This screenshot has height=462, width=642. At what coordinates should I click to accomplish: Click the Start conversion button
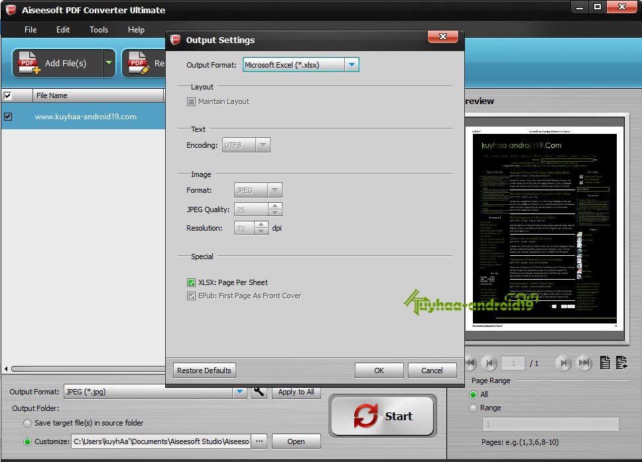(x=383, y=416)
